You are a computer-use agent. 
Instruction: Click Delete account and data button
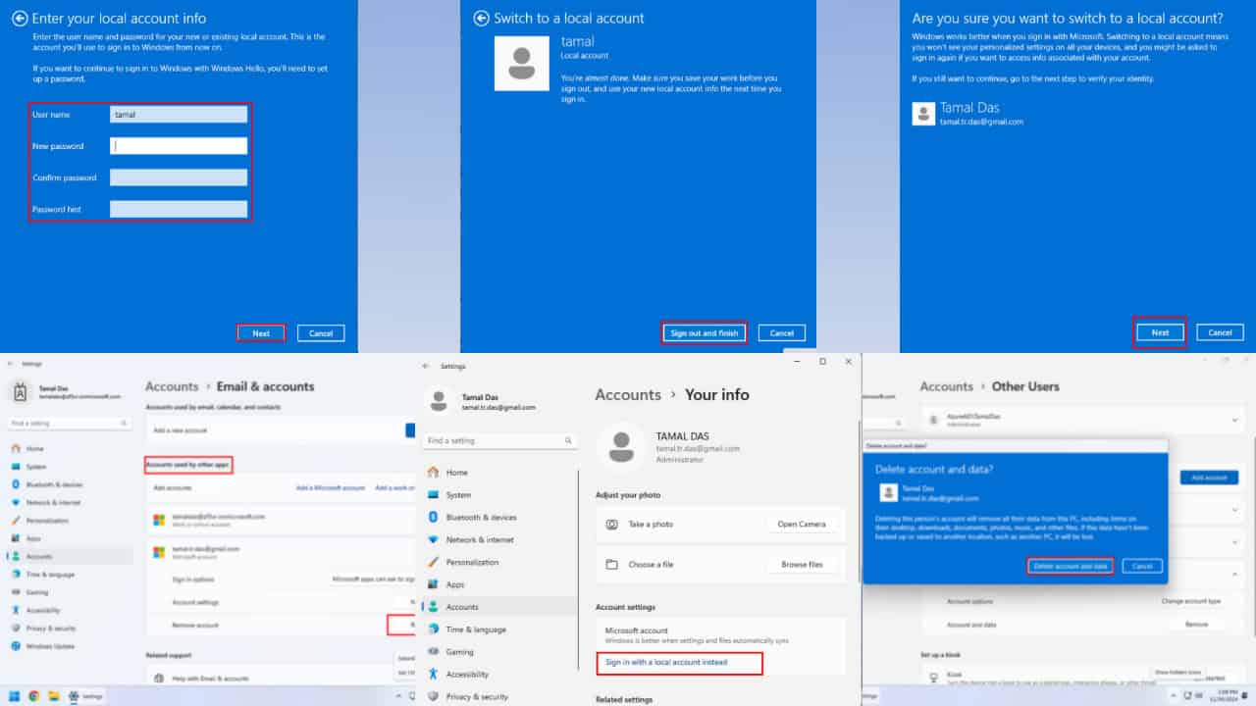click(1071, 567)
